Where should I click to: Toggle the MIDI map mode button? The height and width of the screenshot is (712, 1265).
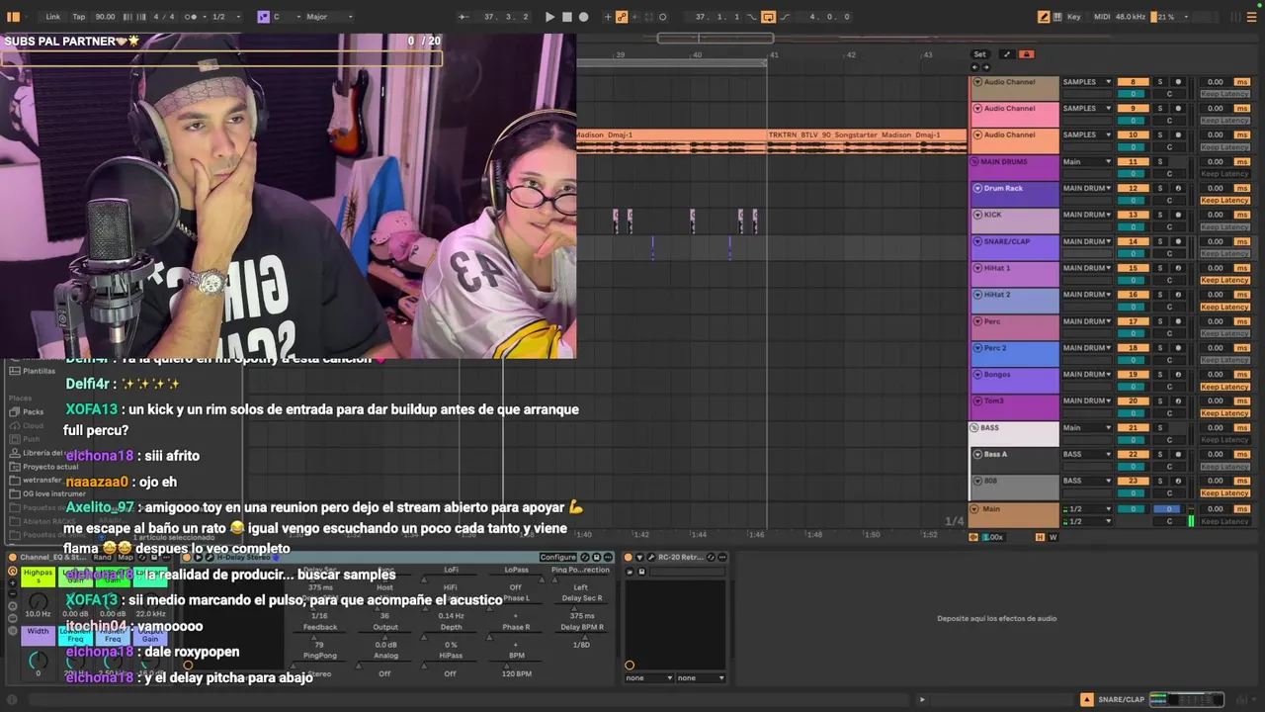click(x=1100, y=17)
